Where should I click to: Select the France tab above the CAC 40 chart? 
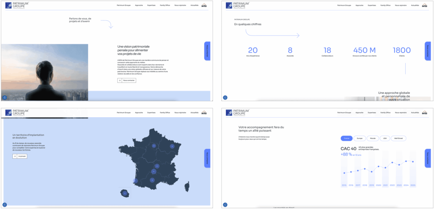[x=347, y=138]
